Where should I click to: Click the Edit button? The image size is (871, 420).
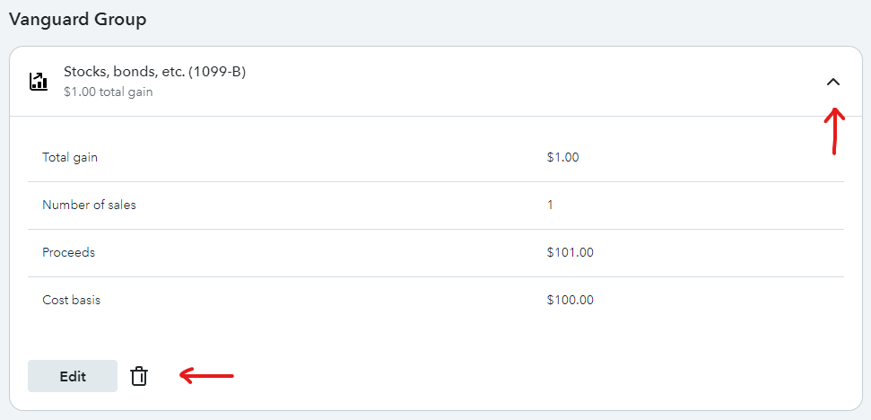73,376
